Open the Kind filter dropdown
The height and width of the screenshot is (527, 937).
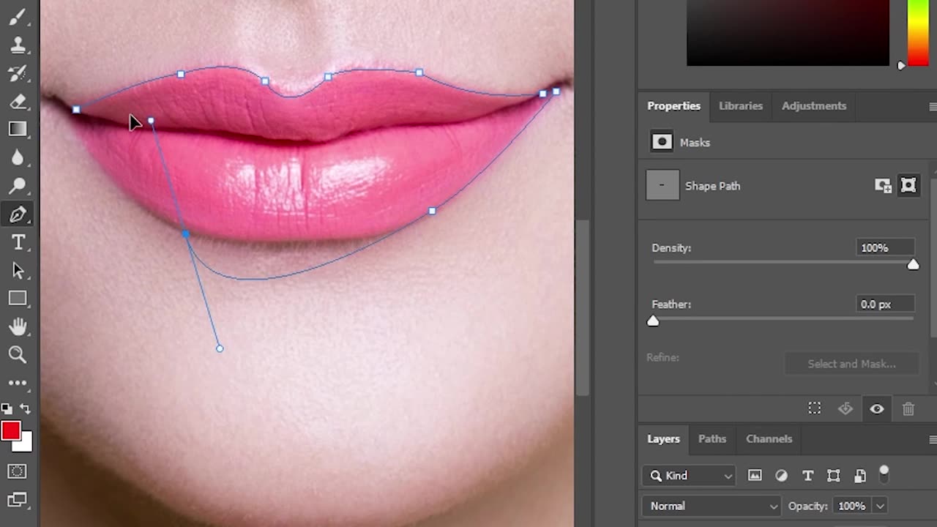(690, 476)
